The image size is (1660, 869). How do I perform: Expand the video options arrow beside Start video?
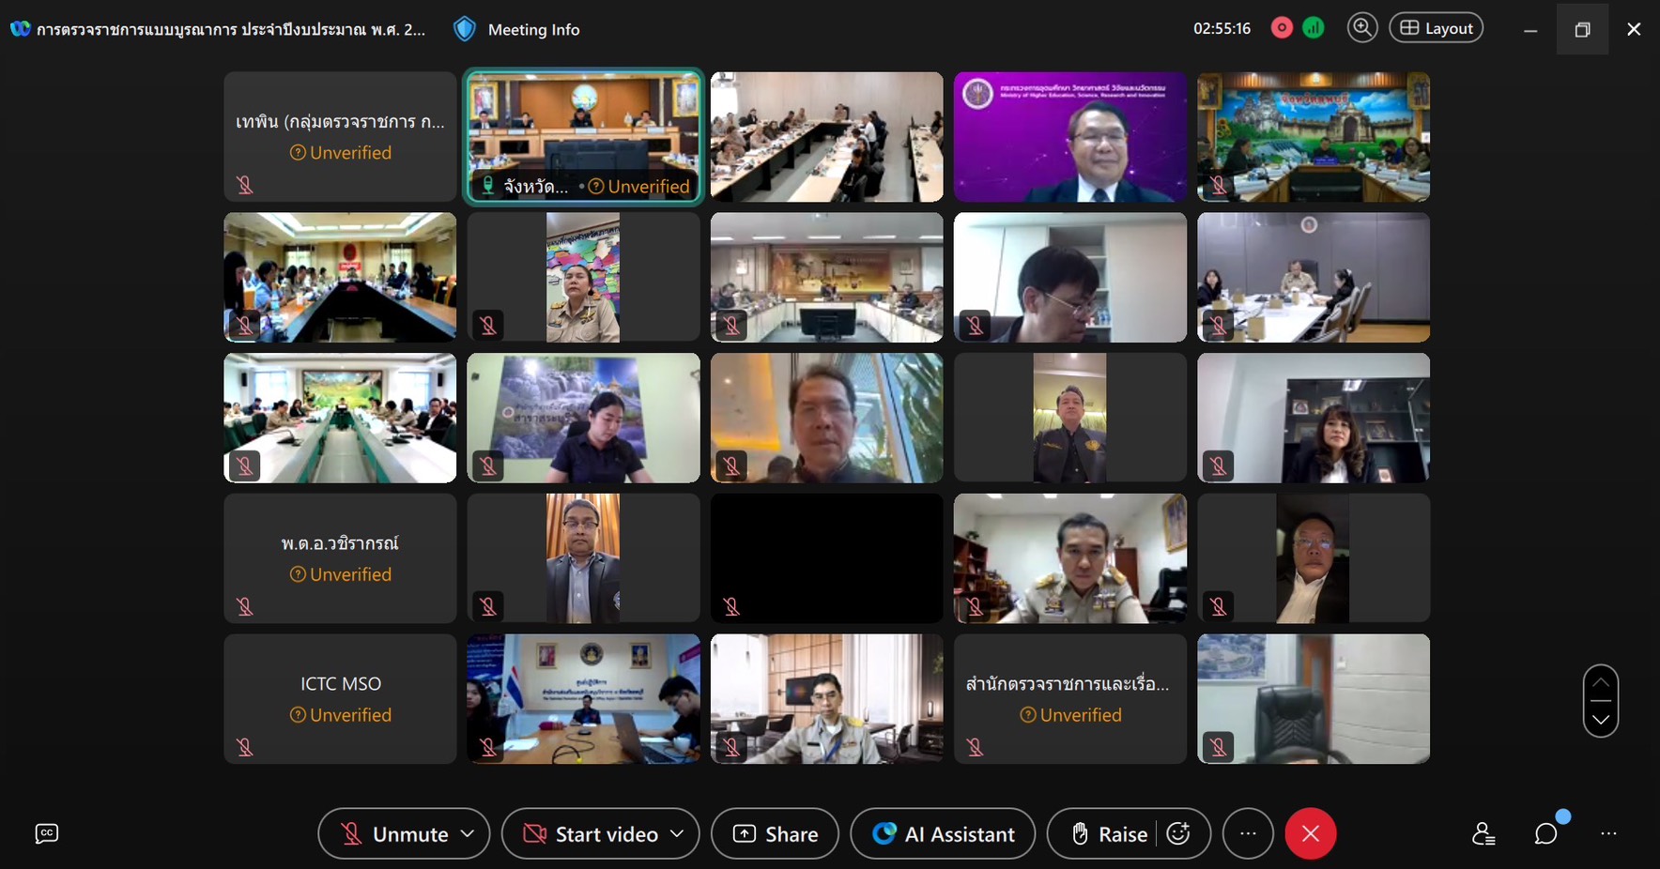[x=676, y=833]
